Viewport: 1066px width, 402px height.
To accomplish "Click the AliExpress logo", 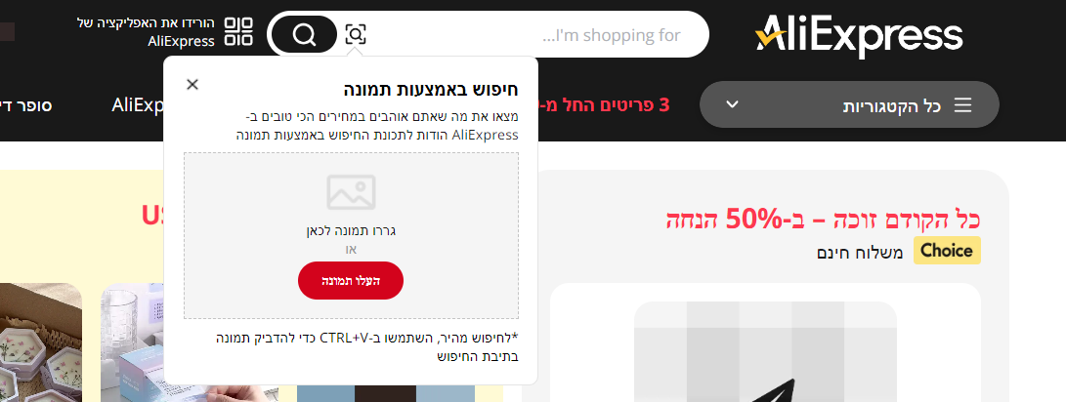I will coord(859,34).
